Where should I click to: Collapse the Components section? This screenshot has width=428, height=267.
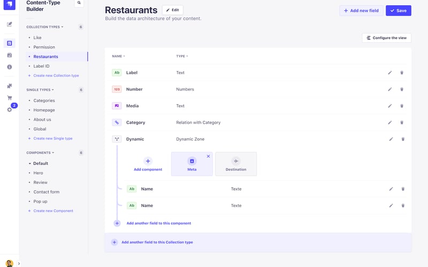pyautogui.click(x=40, y=153)
